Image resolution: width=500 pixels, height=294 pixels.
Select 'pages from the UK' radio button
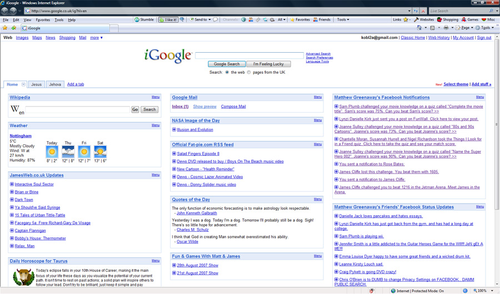(x=249, y=72)
